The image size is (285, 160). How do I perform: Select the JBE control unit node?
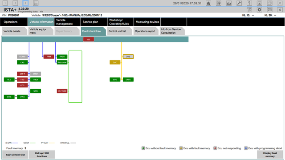click(89, 40)
